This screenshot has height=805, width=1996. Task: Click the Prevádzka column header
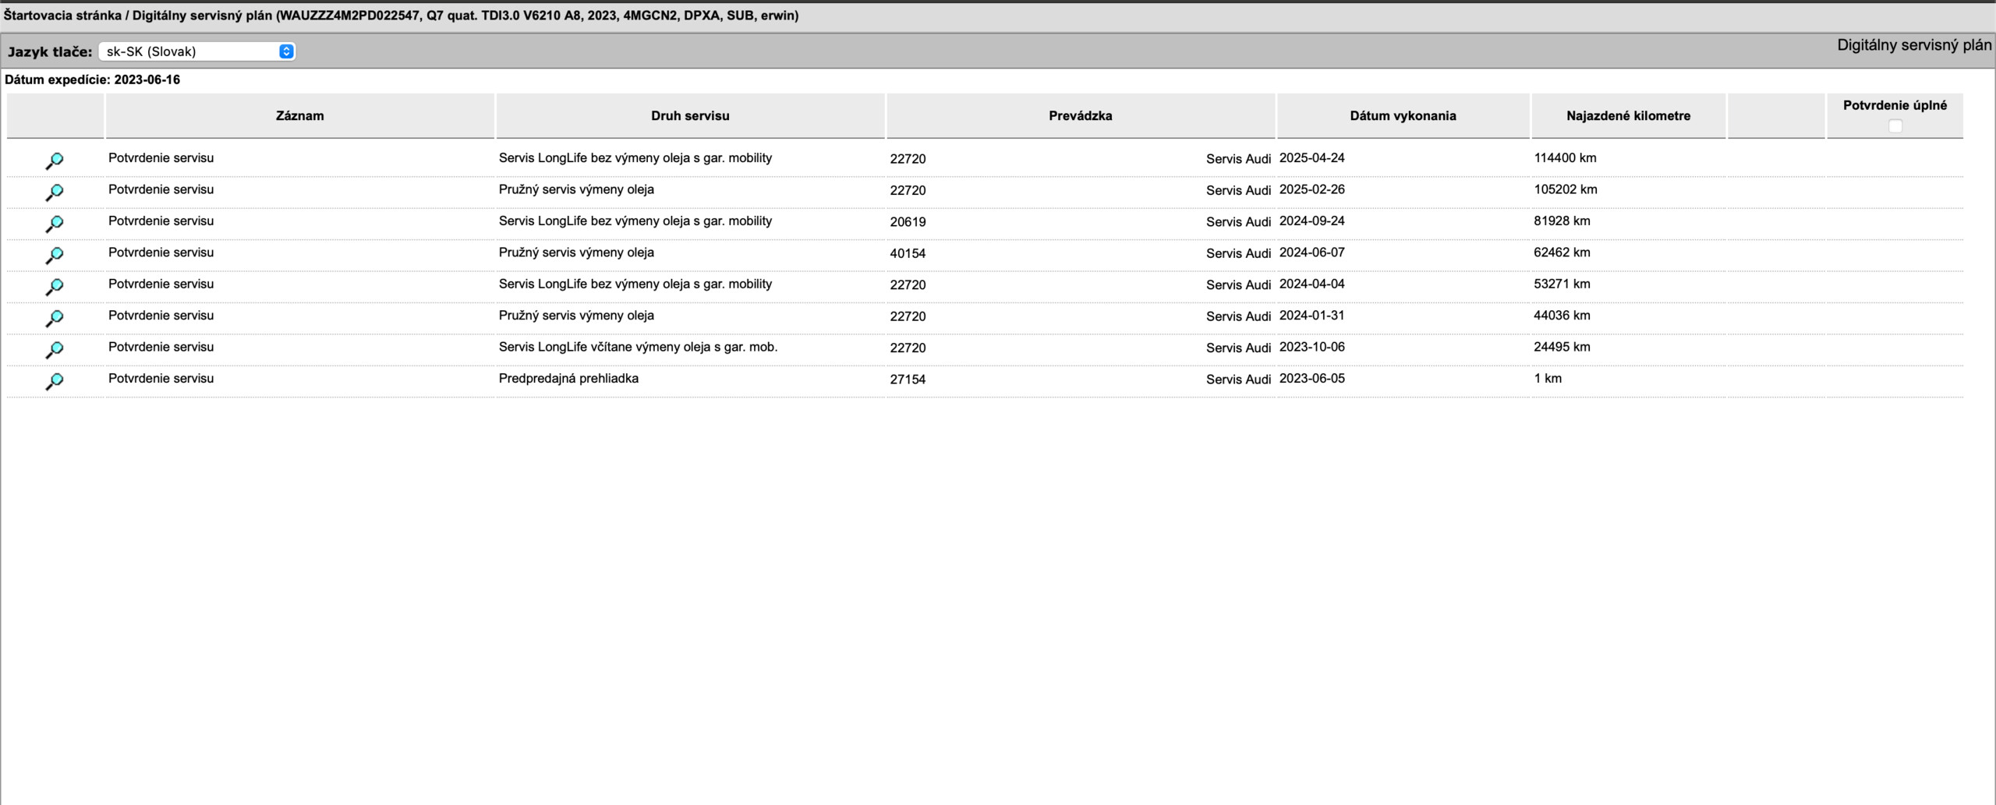1080,115
